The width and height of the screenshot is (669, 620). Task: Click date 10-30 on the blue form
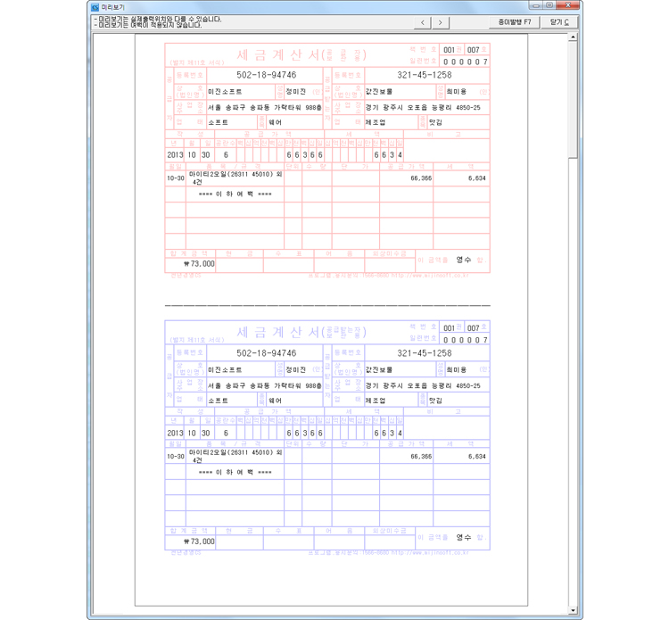pos(176,457)
